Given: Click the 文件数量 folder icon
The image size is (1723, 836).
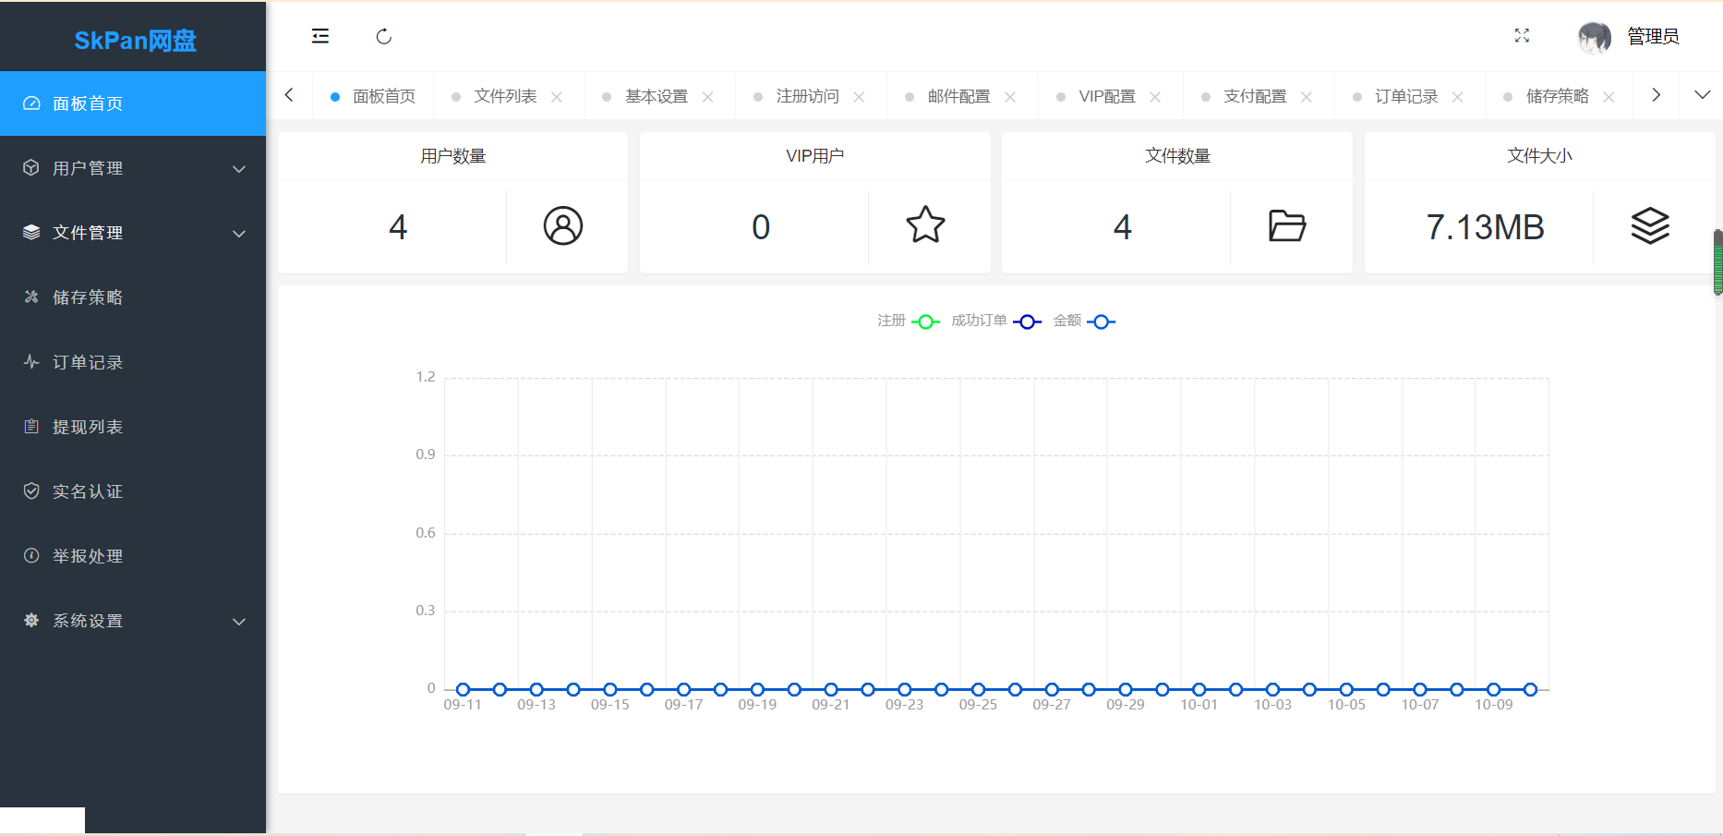Looking at the screenshot, I should 1287,225.
